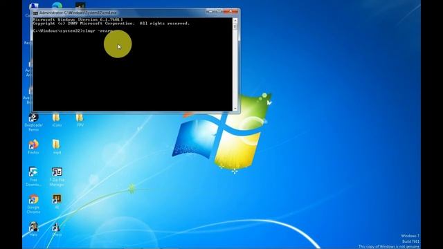Click the 'slmgr -rearm' command line text
443x249 pixels.
[98, 30]
